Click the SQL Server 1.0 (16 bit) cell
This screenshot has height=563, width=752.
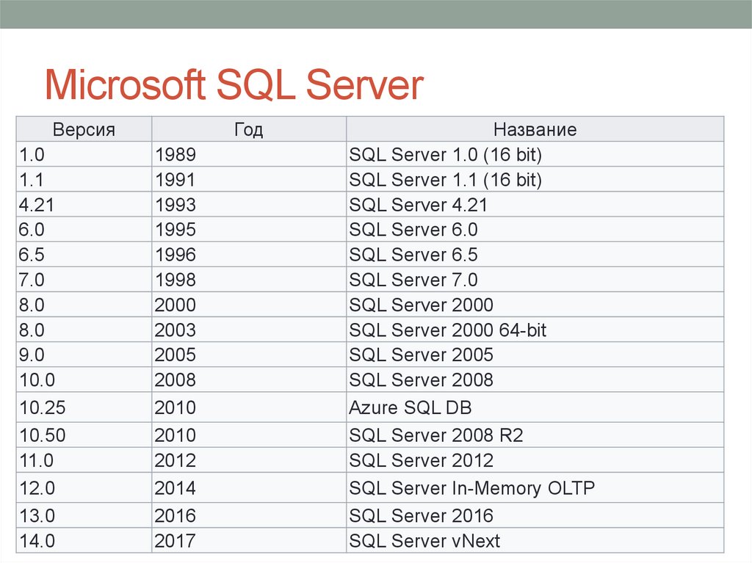coord(445,155)
